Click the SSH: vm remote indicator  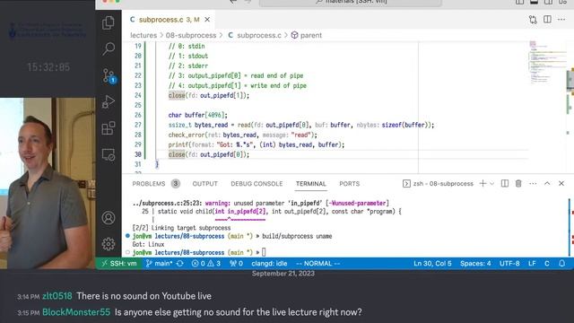pos(119,263)
